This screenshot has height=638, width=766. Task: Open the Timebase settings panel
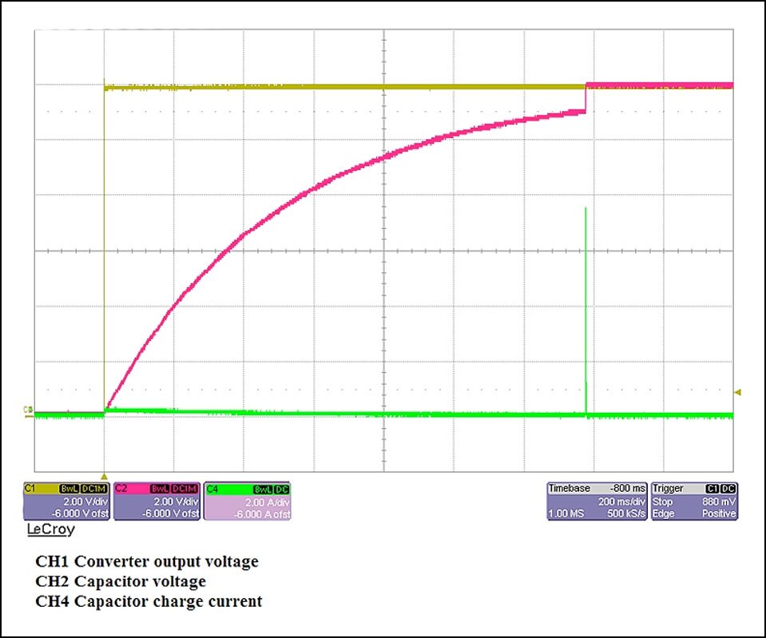click(x=568, y=487)
